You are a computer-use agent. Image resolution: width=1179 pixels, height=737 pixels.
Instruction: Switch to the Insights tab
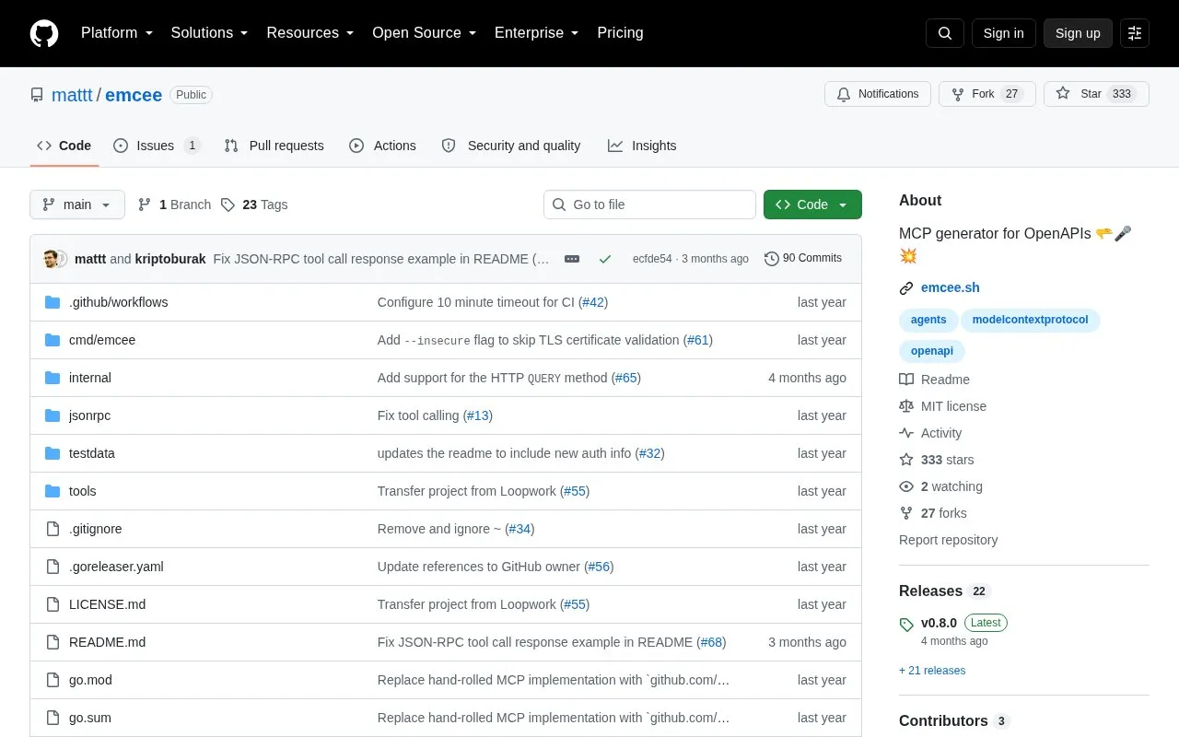point(642,146)
